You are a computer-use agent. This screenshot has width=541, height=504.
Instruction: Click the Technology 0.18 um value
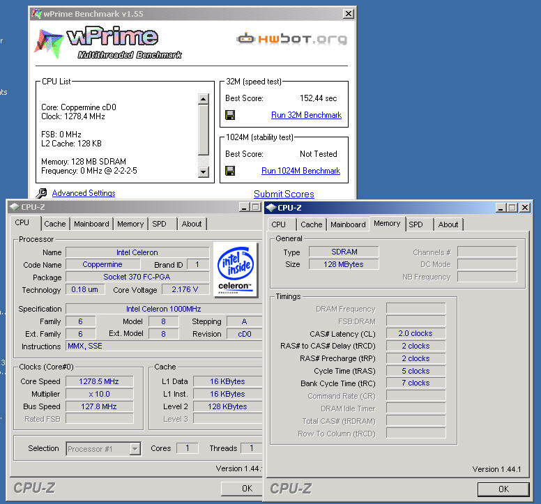(85, 289)
